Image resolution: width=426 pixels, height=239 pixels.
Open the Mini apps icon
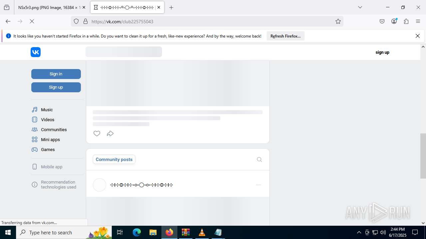pos(35,139)
